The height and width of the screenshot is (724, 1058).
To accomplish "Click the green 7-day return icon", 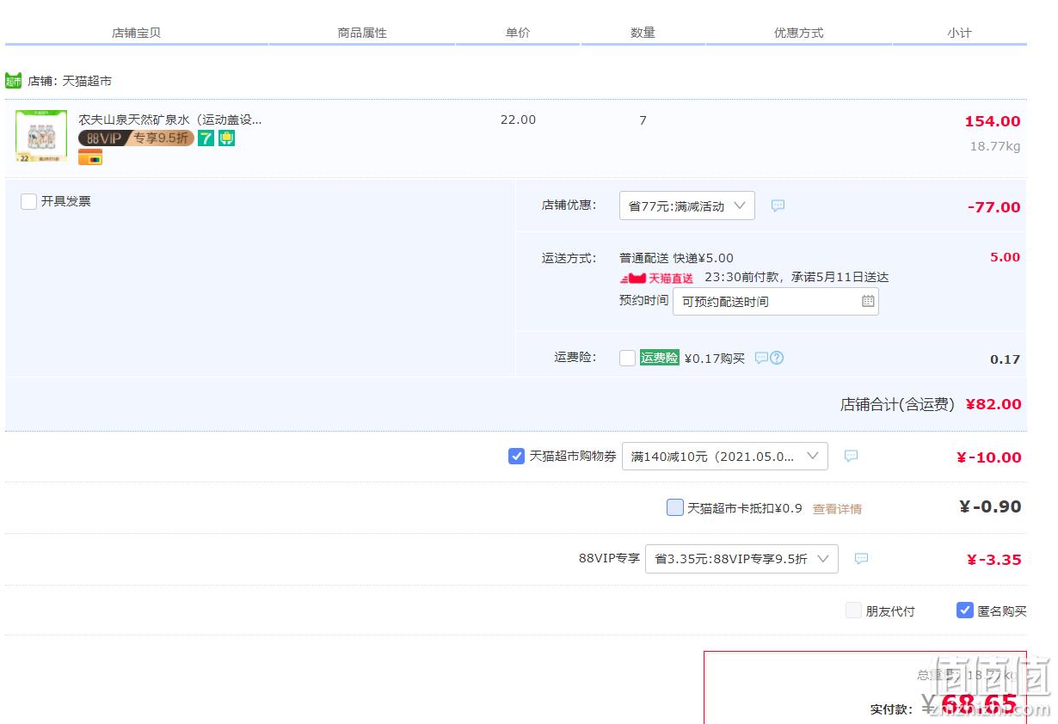I will (206, 138).
